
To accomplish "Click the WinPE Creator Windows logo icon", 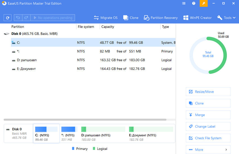I will (x=186, y=18).
